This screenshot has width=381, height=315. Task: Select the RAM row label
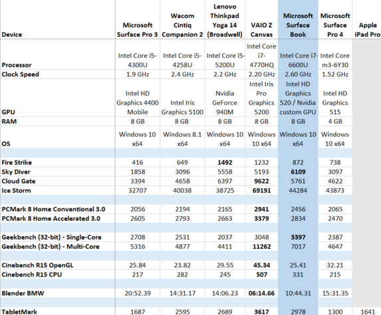pyautogui.click(x=9, y=121)
